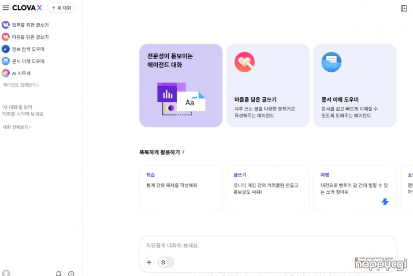The image size is (413, 276).
Task: Open the 마음을 담은 글쓰기 card title
Action: (255, 100)
